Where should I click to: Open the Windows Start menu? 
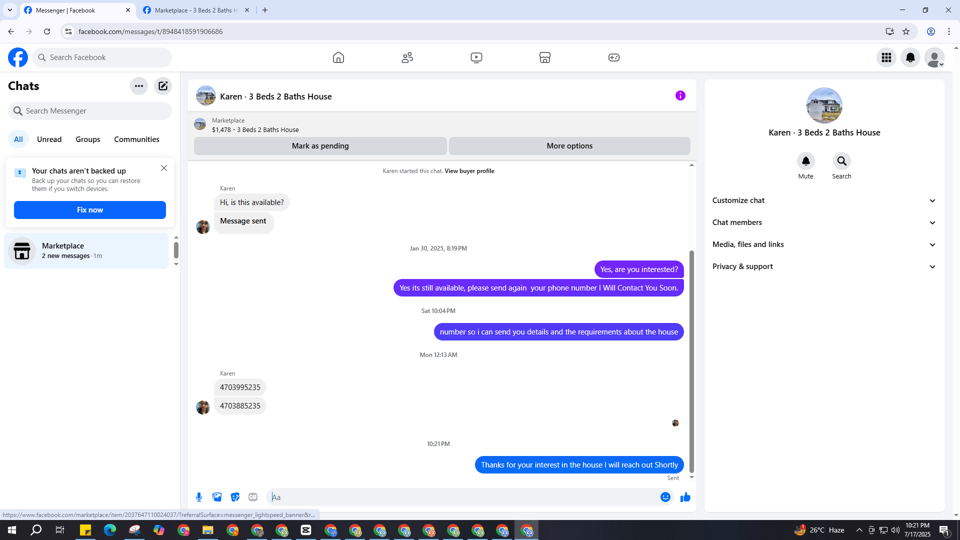(x=12, y=530)
